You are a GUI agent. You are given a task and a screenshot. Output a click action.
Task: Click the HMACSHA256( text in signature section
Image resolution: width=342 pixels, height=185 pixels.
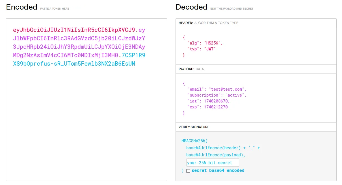(x=194, y=141)
